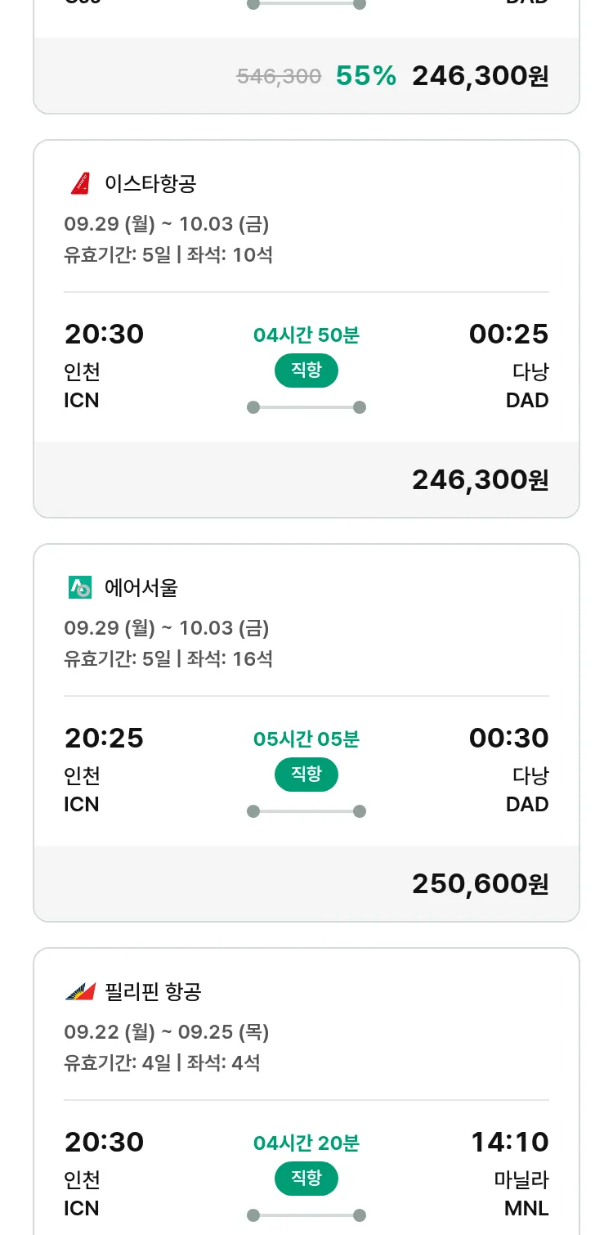Viewport: 613px width, 1235px height.
Task: Choose the 에어서울 250,600원 price
Action: tap(480, 883)
